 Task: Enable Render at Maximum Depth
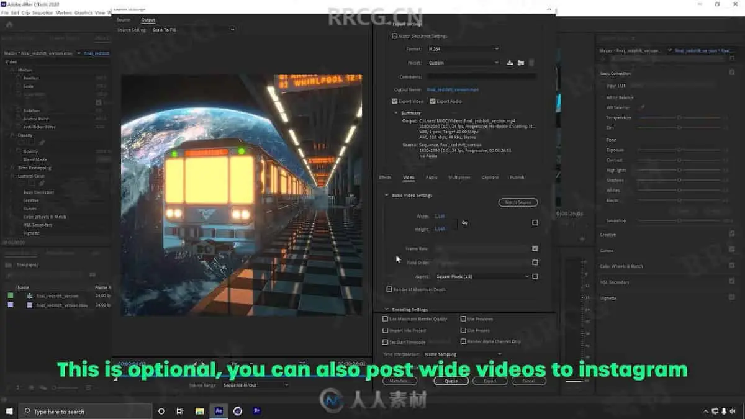[x=389, y=289]
